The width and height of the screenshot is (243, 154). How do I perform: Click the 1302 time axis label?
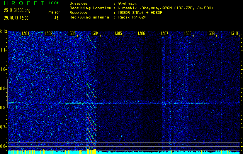pos(49,33)
